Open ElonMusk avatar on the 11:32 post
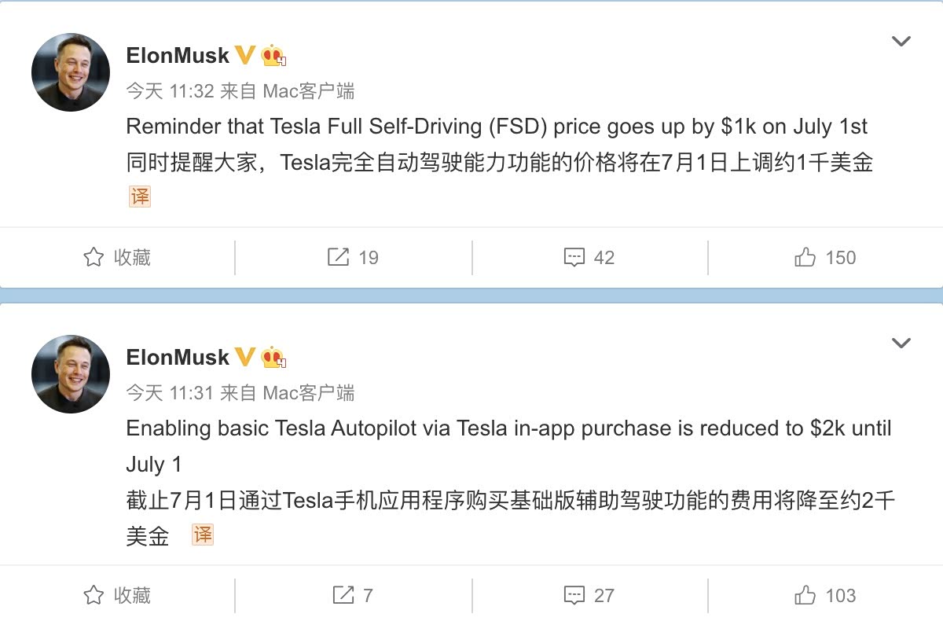 (70, 72)
